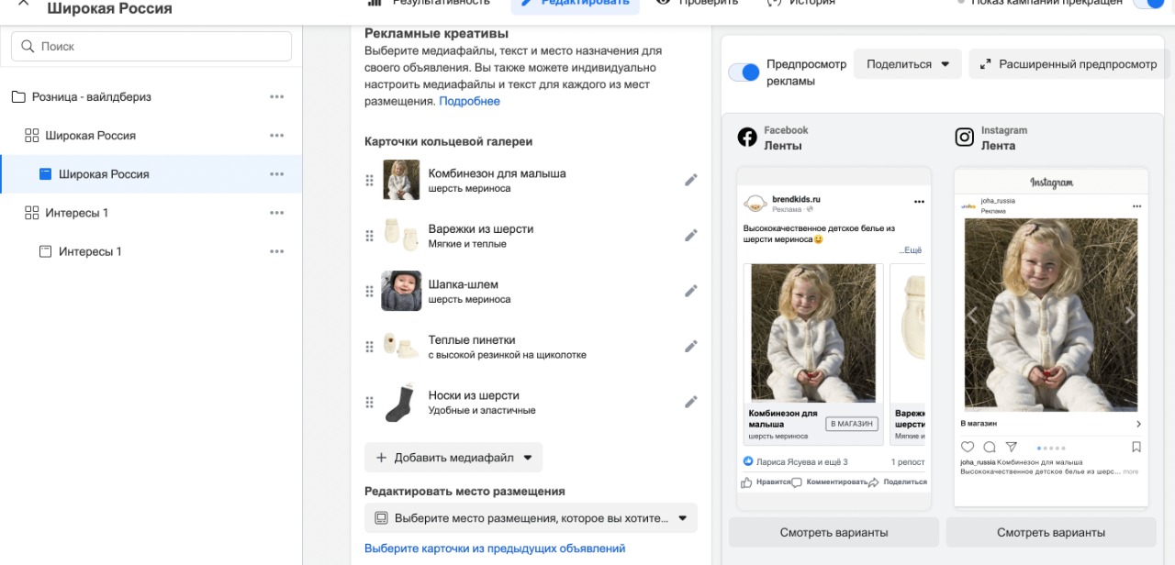
Task: Click the Теплые пинетки booties thumbnail
Action: point(401,347)
